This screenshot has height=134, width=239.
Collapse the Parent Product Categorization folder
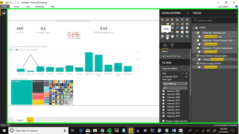tap(194, 56)
